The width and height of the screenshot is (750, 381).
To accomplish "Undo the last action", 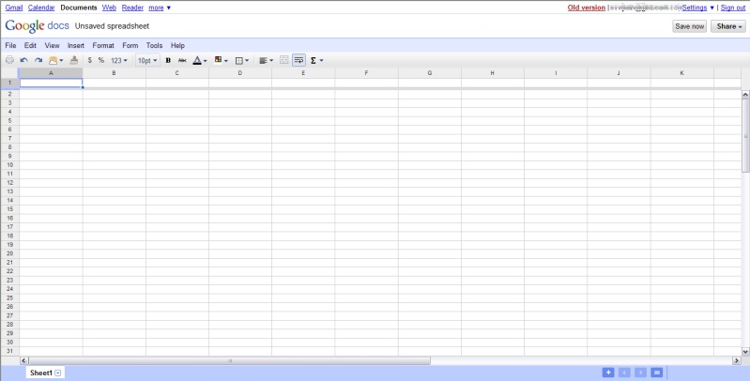I will (23, 60).
